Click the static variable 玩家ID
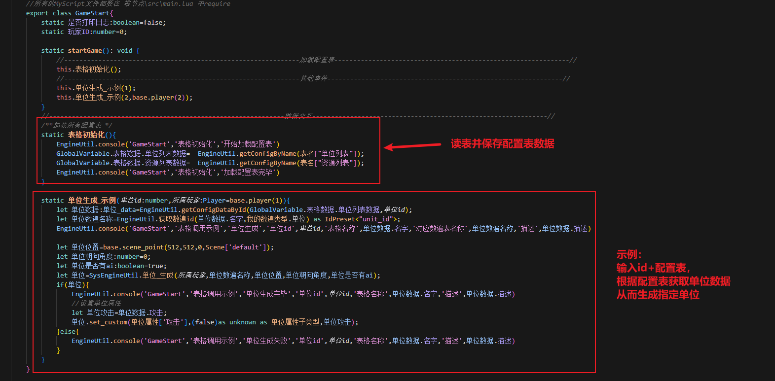The height and width of the screenshot is (381, 775). [78, 32]
